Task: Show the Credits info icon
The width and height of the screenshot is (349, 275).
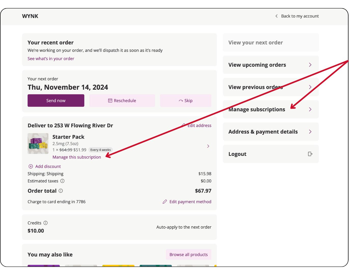Action: tap(46, 223)
